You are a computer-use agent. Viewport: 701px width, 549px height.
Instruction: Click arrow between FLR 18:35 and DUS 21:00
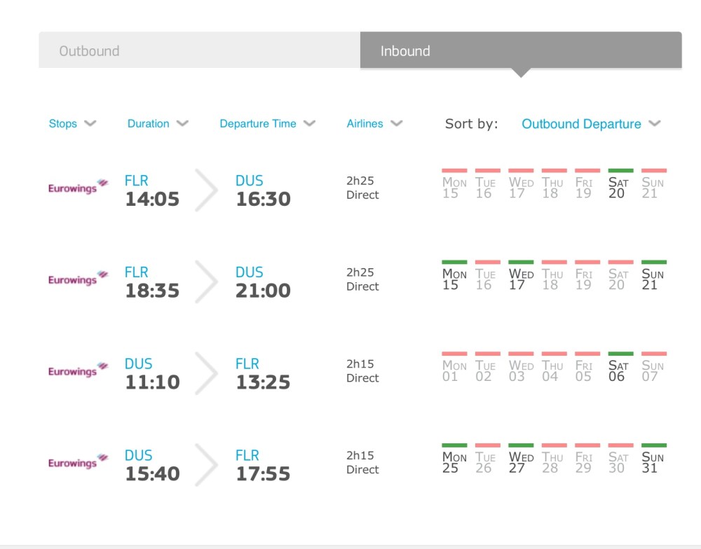coord(206,282)
